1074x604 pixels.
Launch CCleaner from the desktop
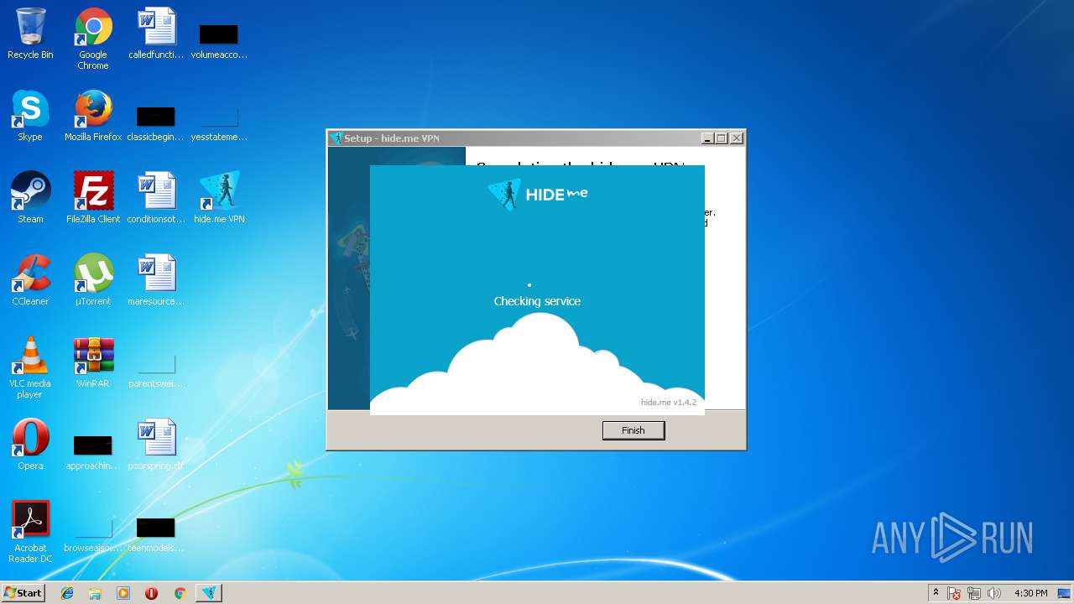tap(30, 280)
